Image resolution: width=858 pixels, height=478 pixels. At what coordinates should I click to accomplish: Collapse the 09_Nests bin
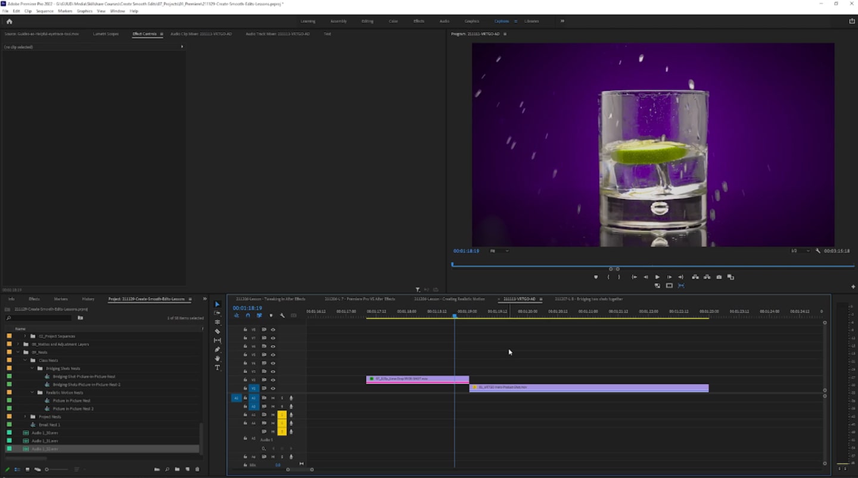click(x=18, y=352)
